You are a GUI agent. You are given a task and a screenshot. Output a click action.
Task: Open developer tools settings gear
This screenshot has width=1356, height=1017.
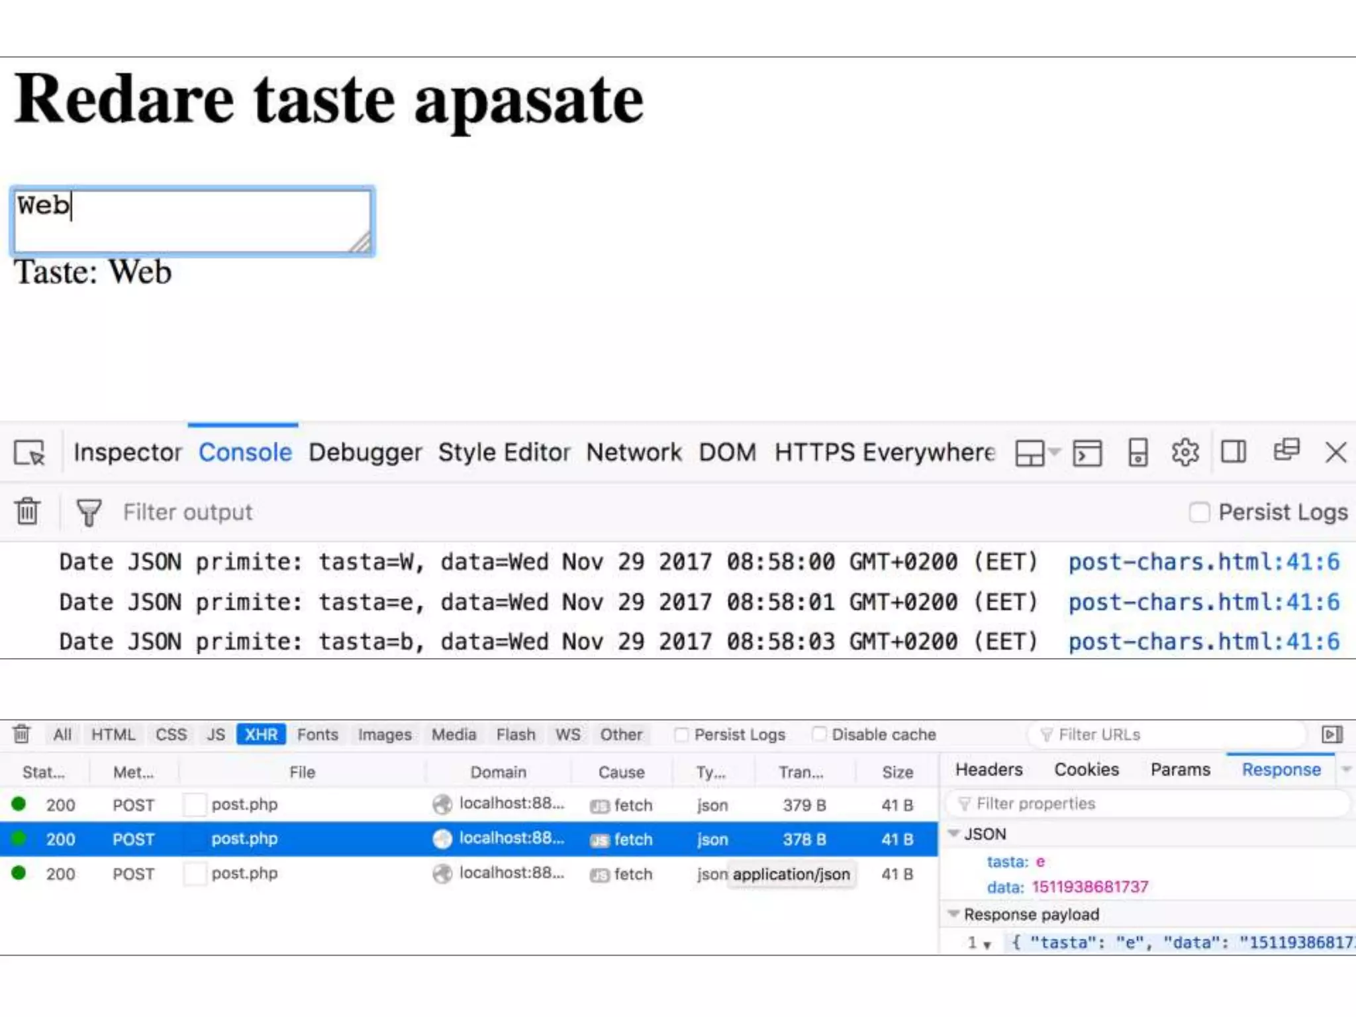point(1185,453)
